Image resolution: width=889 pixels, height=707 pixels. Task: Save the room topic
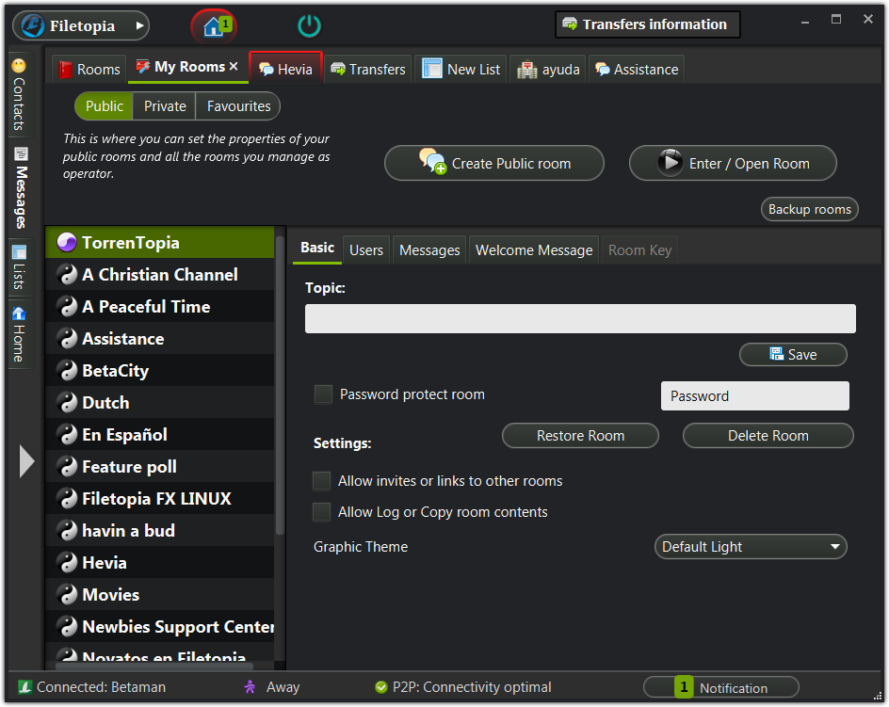click(x=793, y=354)
